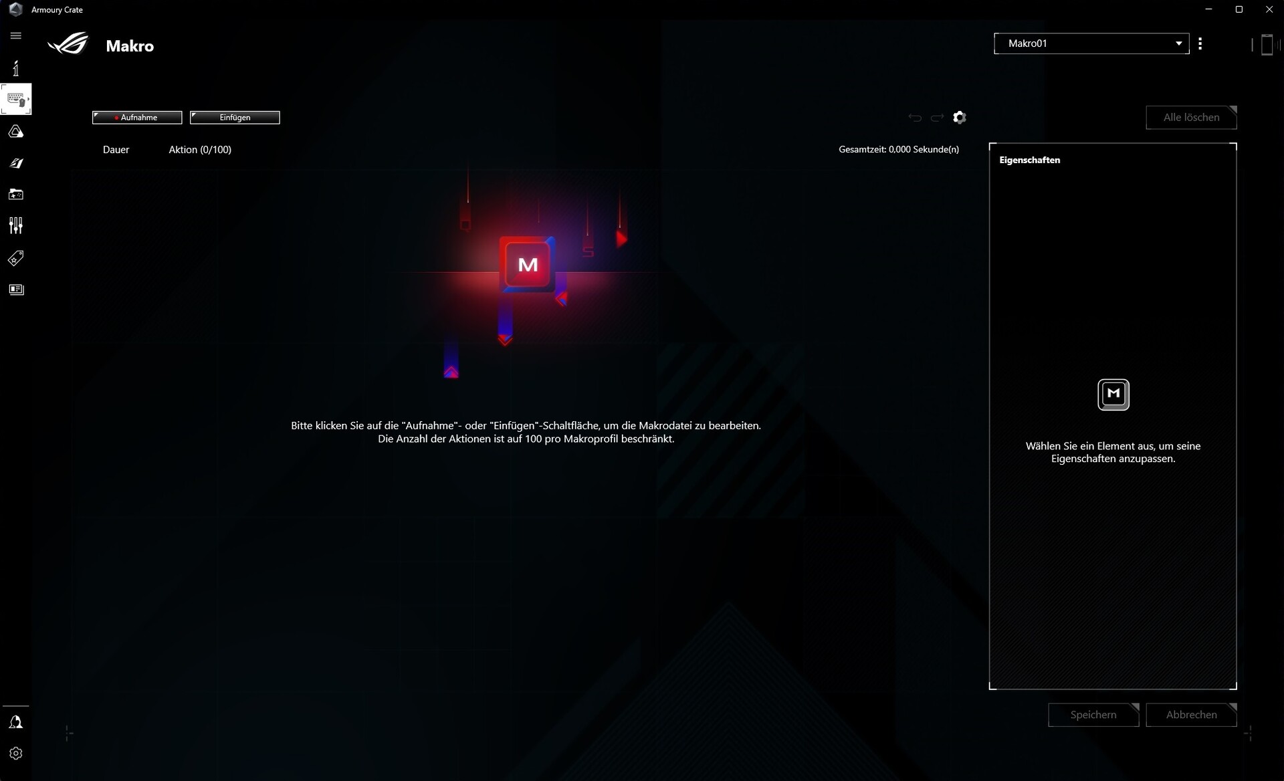Click the Alle löschen button
1284x781 pixels.
click(x=1191, y=118)
